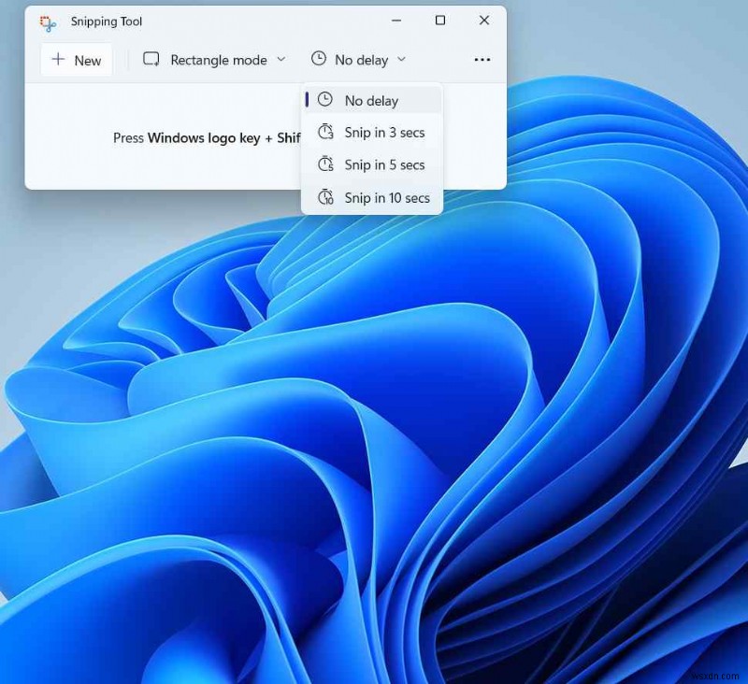Image resolution: width=748 pixels, height=684 pixels.
Task: Select No delay from the menu
Action: click(371, 100)
